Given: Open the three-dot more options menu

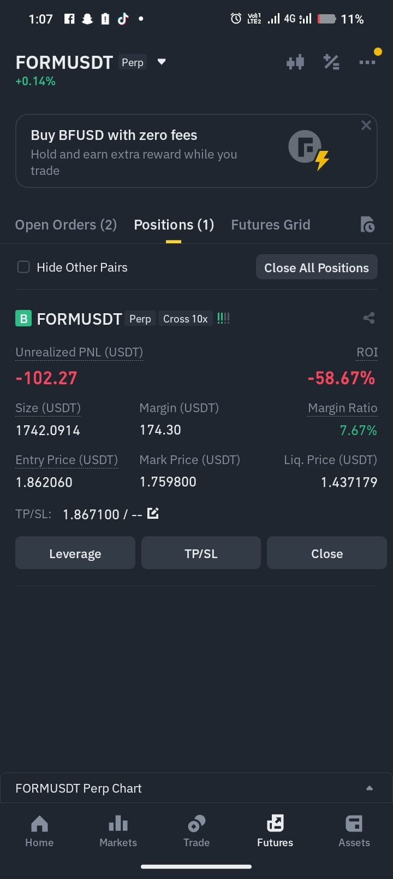Looking at the screenshot, I should 367,62.
